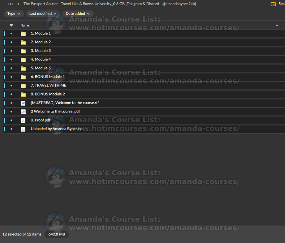
Task: Click the text file icon for Uploaded by Amanda Bynes
Action: pyautogui.click(x=23, y=129)
